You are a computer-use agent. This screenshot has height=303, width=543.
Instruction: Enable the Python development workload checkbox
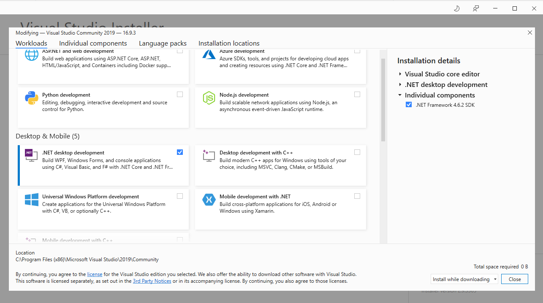point(180,94)
